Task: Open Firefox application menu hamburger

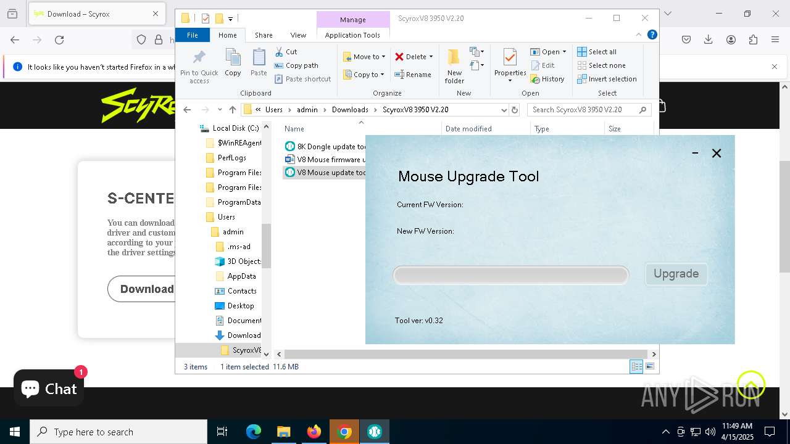Action: 775,40
